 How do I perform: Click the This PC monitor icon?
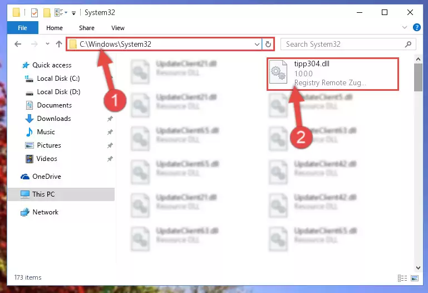point(25,194)
